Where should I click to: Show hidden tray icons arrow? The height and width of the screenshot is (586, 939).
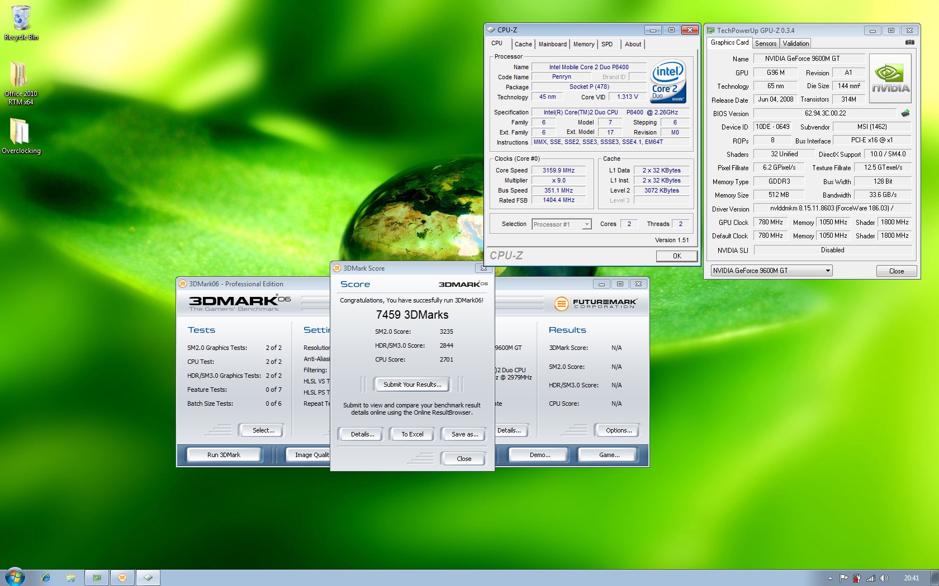(830, 578)
